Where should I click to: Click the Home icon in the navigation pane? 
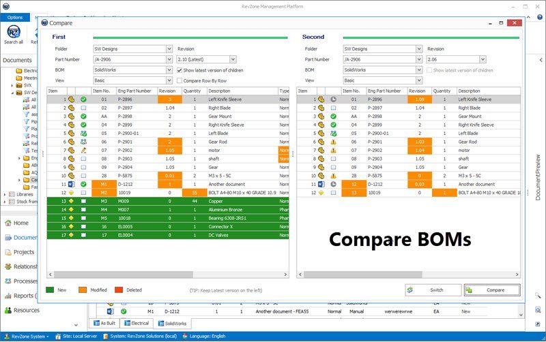click(8, 223)
